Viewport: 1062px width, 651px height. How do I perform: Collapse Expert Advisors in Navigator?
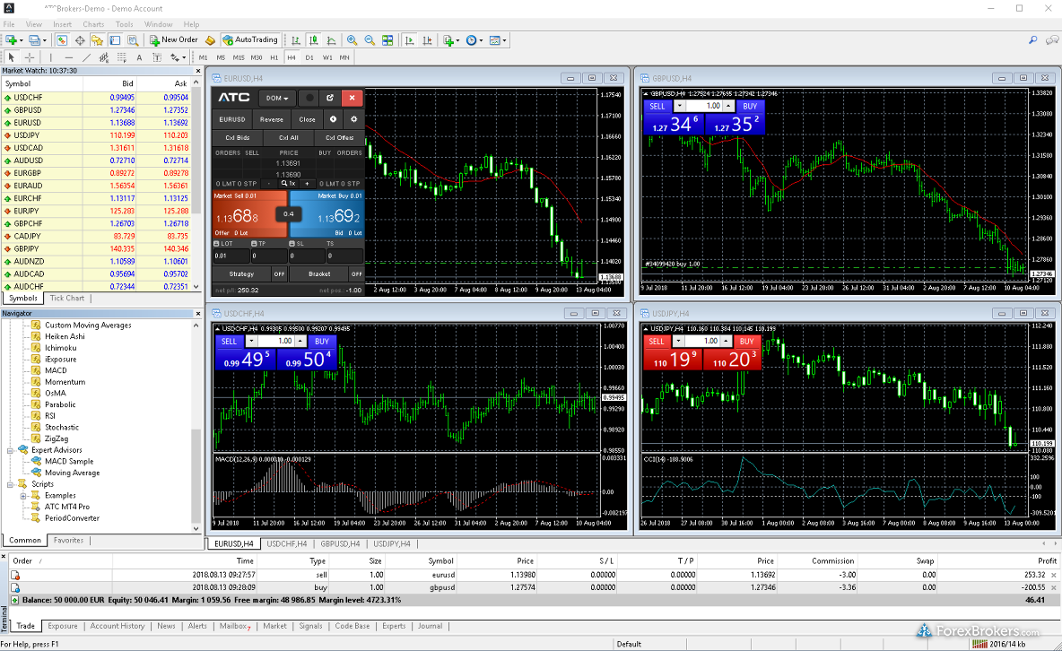[11, 450]
